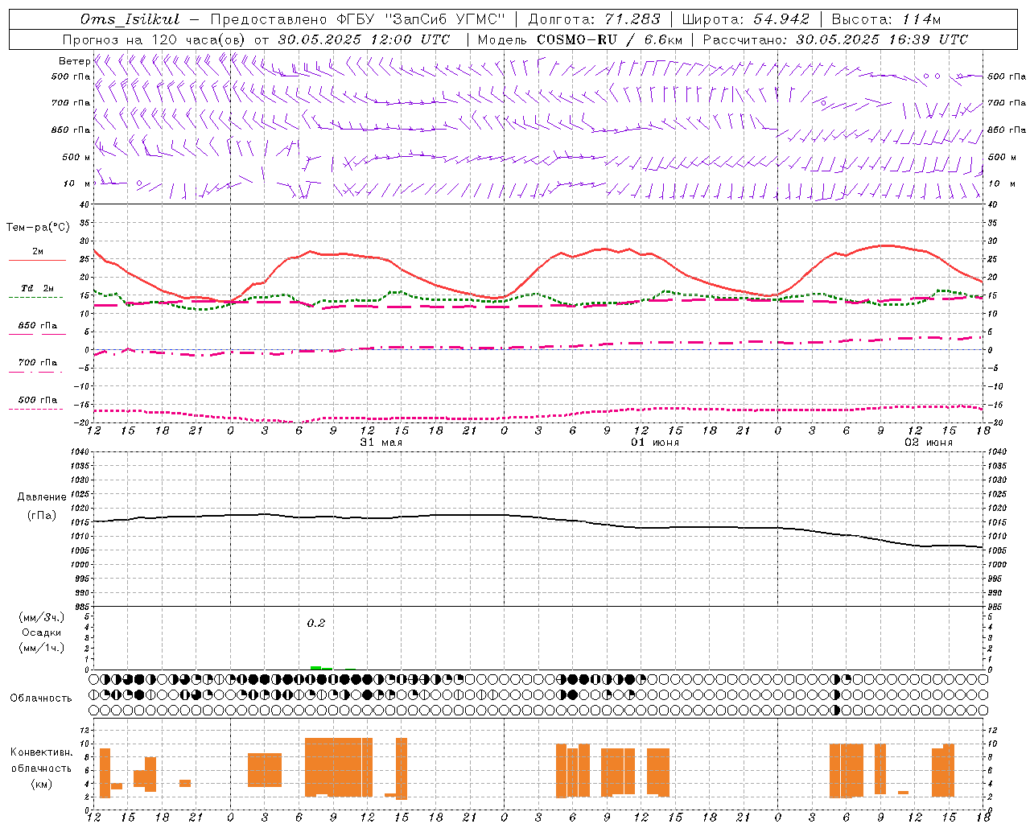
Task: Click the "0.2" precipitation value
Action: click(x=316, y=623)
